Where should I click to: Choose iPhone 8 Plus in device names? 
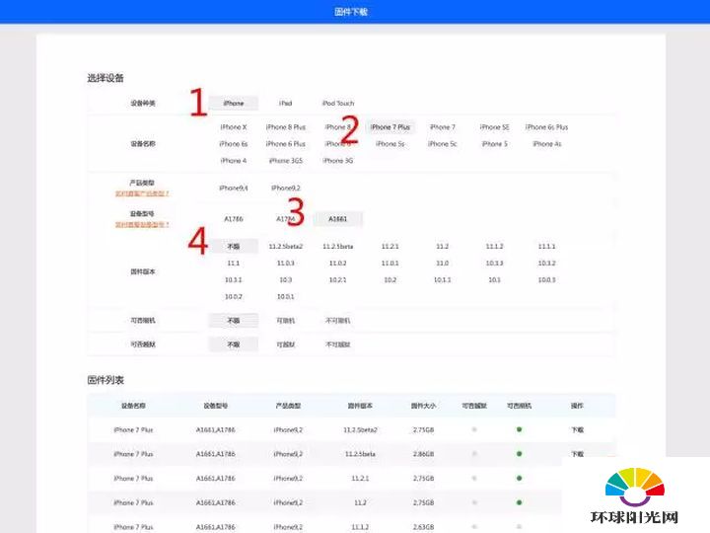point(286,127)
